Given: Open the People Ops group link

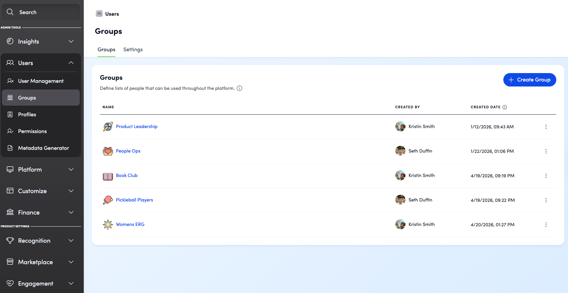Looking at the screenshot, I should click(128, 151).
